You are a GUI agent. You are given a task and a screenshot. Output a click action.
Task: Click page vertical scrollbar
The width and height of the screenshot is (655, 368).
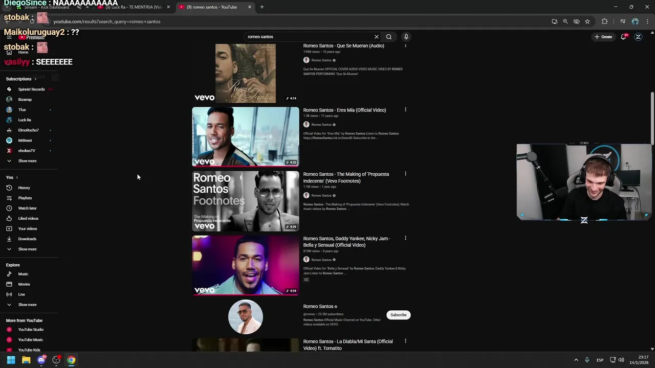click(652, 119)
